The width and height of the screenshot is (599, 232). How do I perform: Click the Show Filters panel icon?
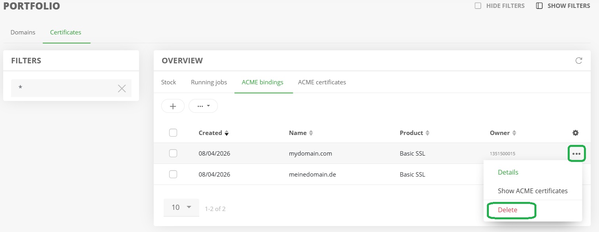(539, 6)
